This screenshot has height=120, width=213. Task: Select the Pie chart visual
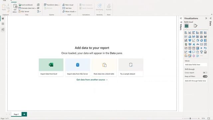197,40
